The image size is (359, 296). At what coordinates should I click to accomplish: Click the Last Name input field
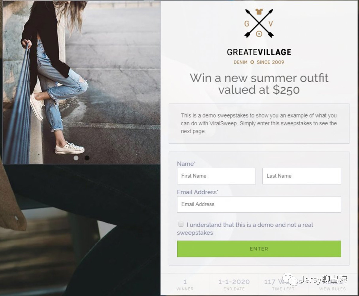click(301, 176)
